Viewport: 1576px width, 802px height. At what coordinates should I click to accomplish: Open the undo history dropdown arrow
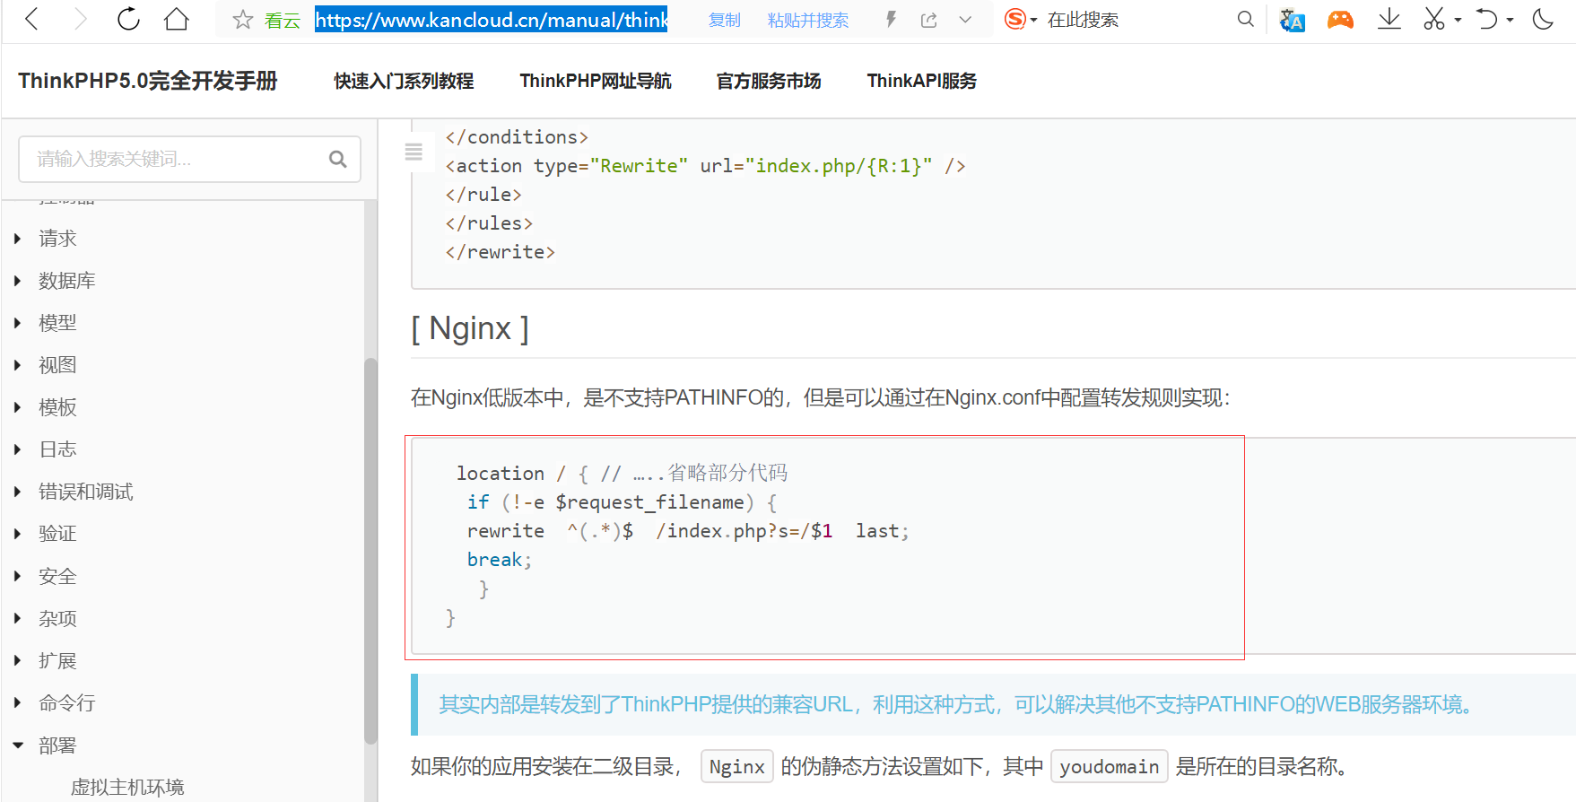tap(1511, 20)
